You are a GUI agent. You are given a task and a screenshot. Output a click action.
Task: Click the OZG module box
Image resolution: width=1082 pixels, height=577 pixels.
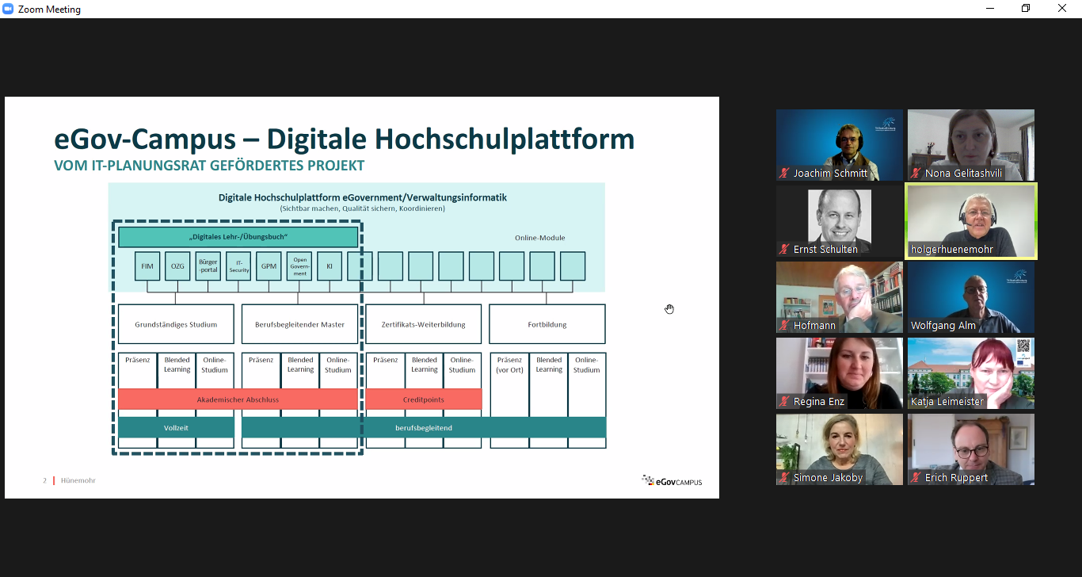pyautogui.click(x=177, y=266)
